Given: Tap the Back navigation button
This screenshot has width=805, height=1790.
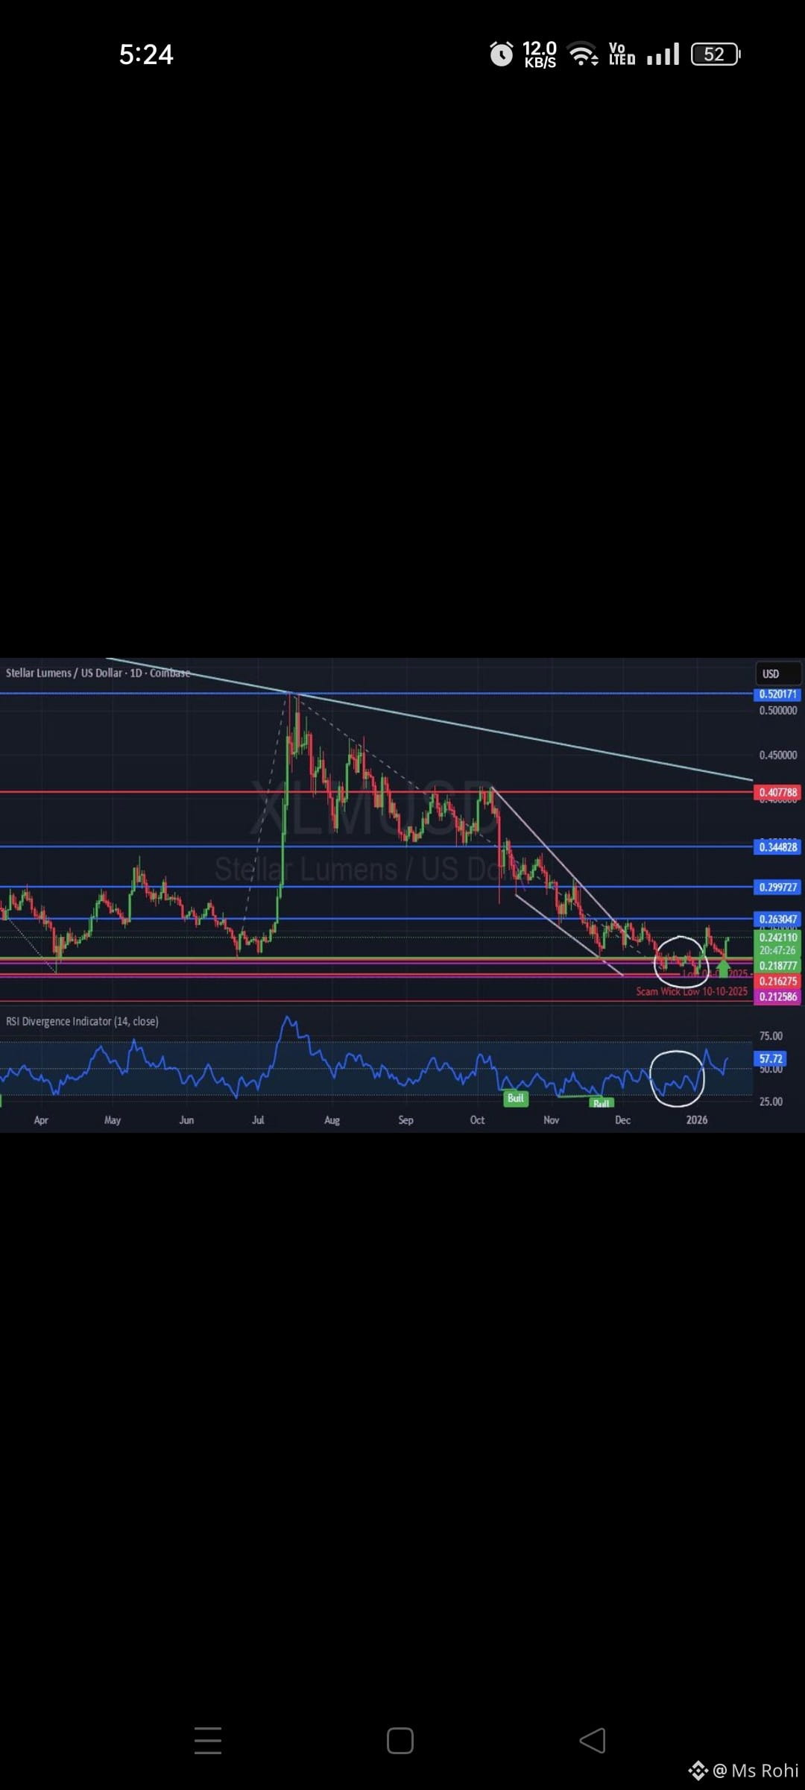Looking at the screenshot, I should [x=593, y=1741].
